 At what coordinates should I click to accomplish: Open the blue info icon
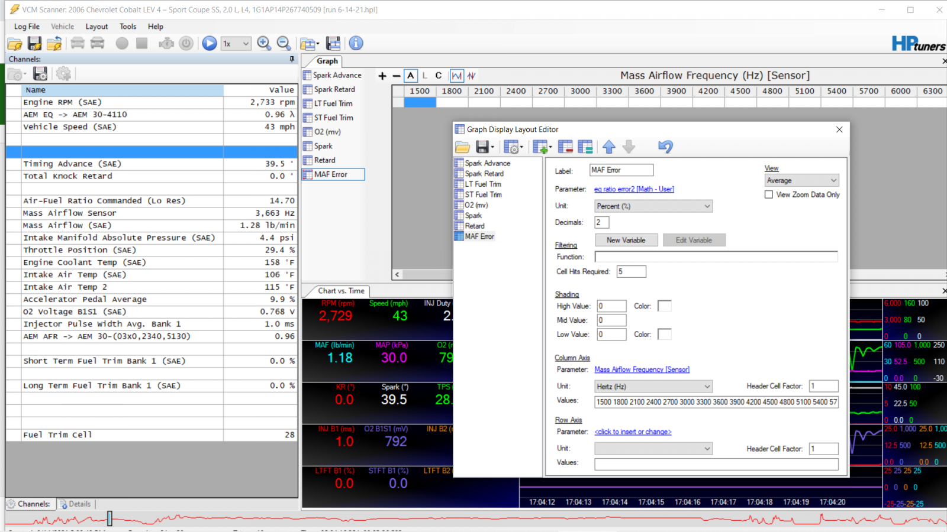coord(356,43)
